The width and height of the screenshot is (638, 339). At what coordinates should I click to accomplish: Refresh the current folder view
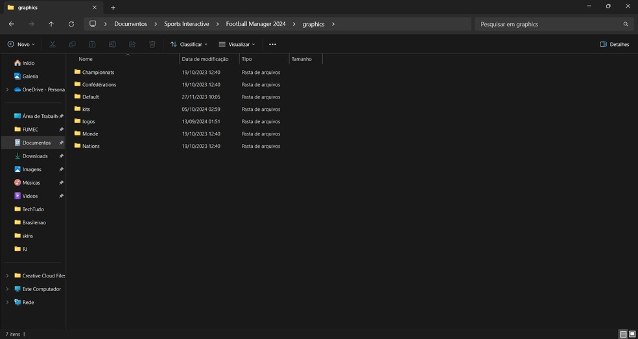point(71,24)
